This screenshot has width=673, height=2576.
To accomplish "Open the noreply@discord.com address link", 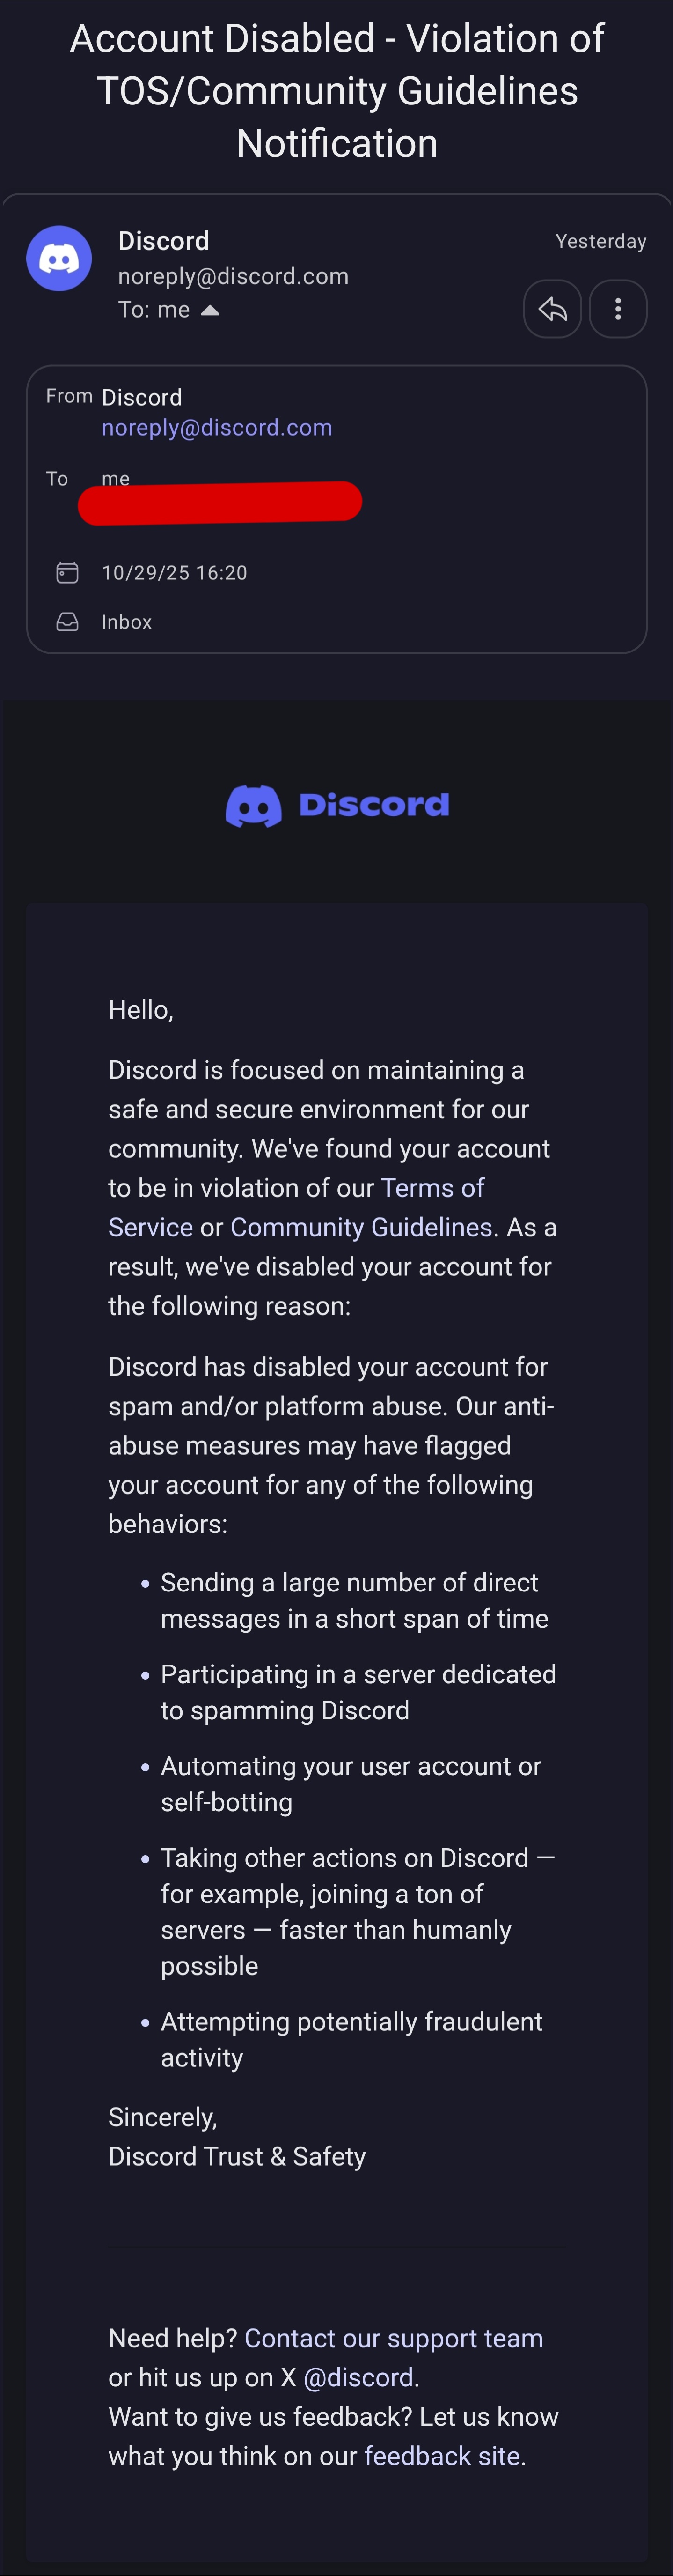I will point(217,428).
